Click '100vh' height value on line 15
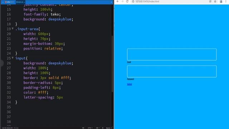Image resolution: width=229 pixels, height=129 pixels. (45, 9)
